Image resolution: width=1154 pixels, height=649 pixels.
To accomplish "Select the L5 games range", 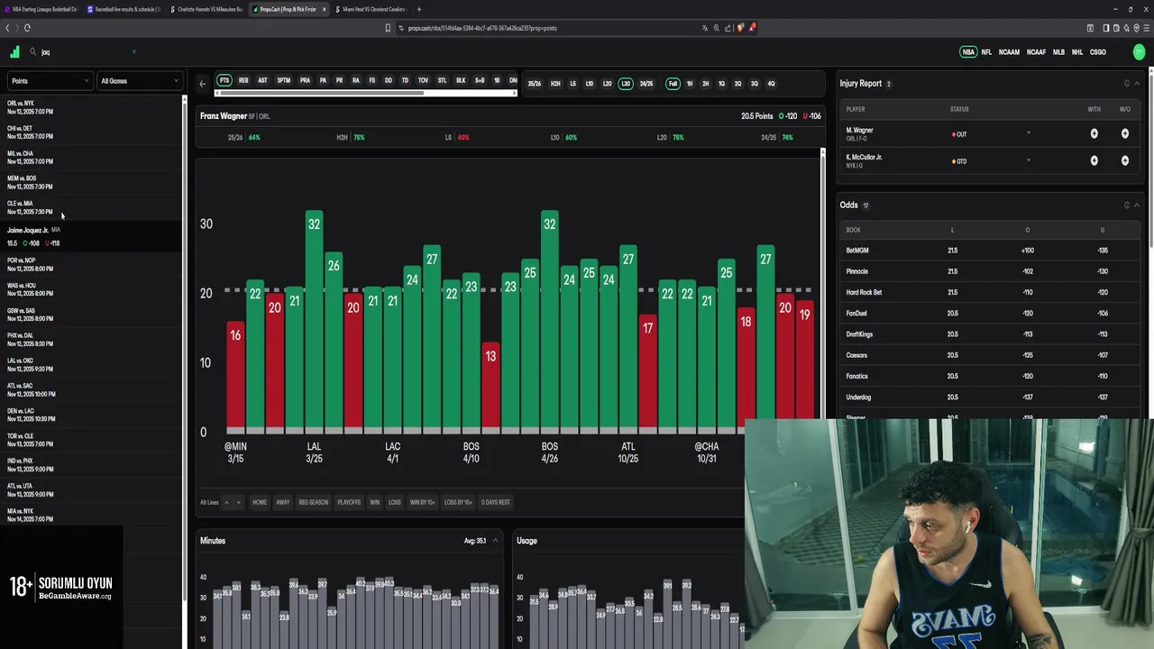I will click(572, 84).
